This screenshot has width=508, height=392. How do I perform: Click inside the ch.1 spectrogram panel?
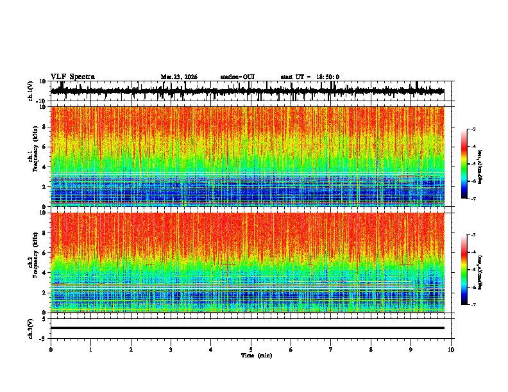[247, 156]
